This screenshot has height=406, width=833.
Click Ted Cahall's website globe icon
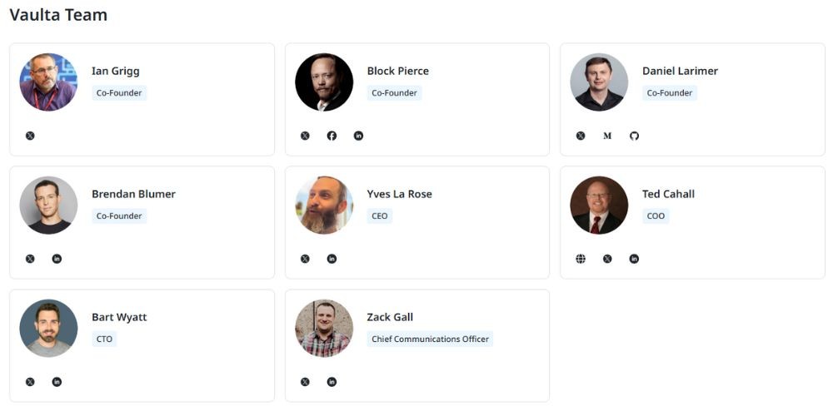click(581, 259)
